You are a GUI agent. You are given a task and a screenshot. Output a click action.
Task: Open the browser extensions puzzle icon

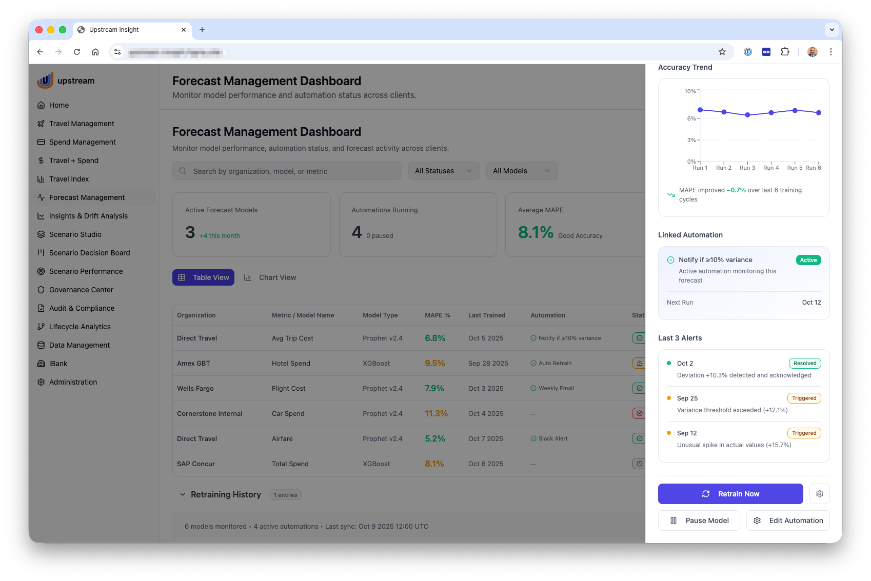click(784, 52)
